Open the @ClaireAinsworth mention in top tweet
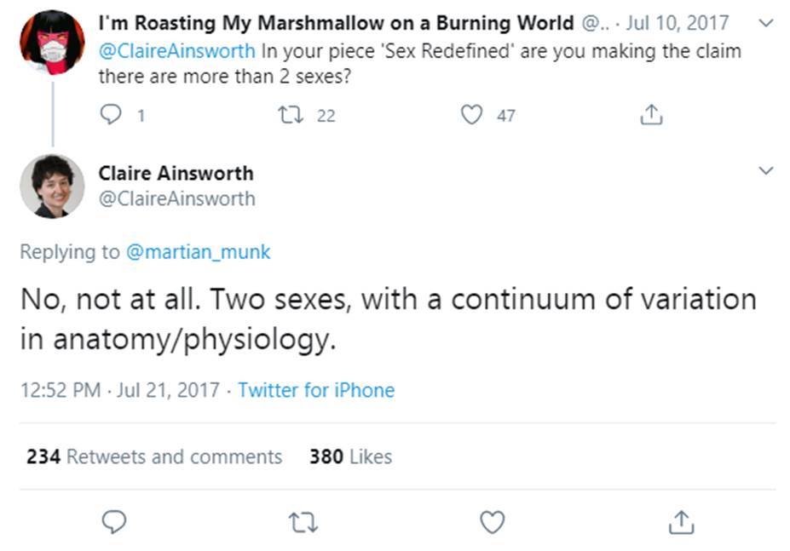790x551 pixels. [x=177, y=50]
